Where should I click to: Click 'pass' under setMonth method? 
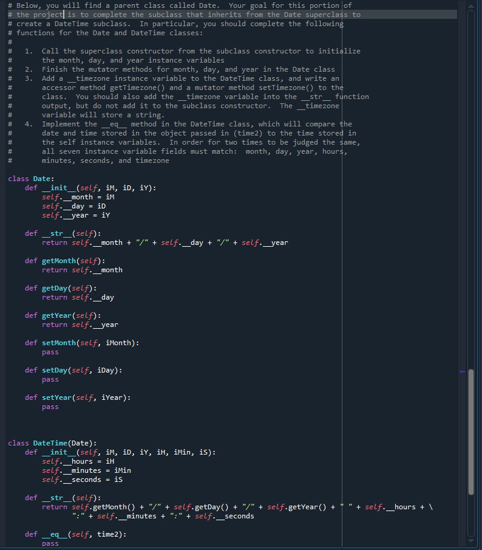point(50,352)
